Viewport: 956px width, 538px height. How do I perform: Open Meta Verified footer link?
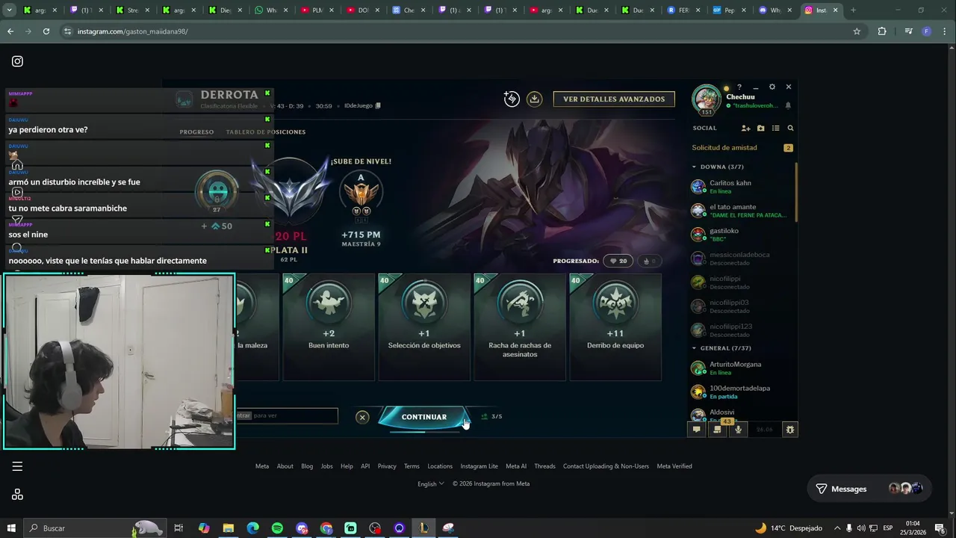click(674, 466)
